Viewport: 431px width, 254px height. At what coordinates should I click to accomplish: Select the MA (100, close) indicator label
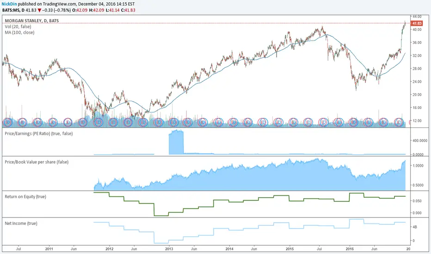pos(19,32)
